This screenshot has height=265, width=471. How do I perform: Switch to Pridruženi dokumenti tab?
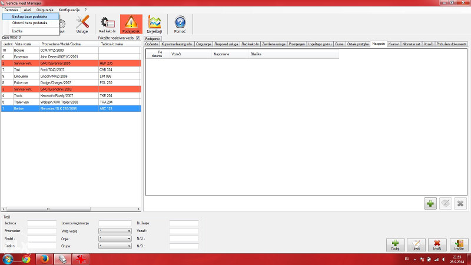[x=451, y=44]
